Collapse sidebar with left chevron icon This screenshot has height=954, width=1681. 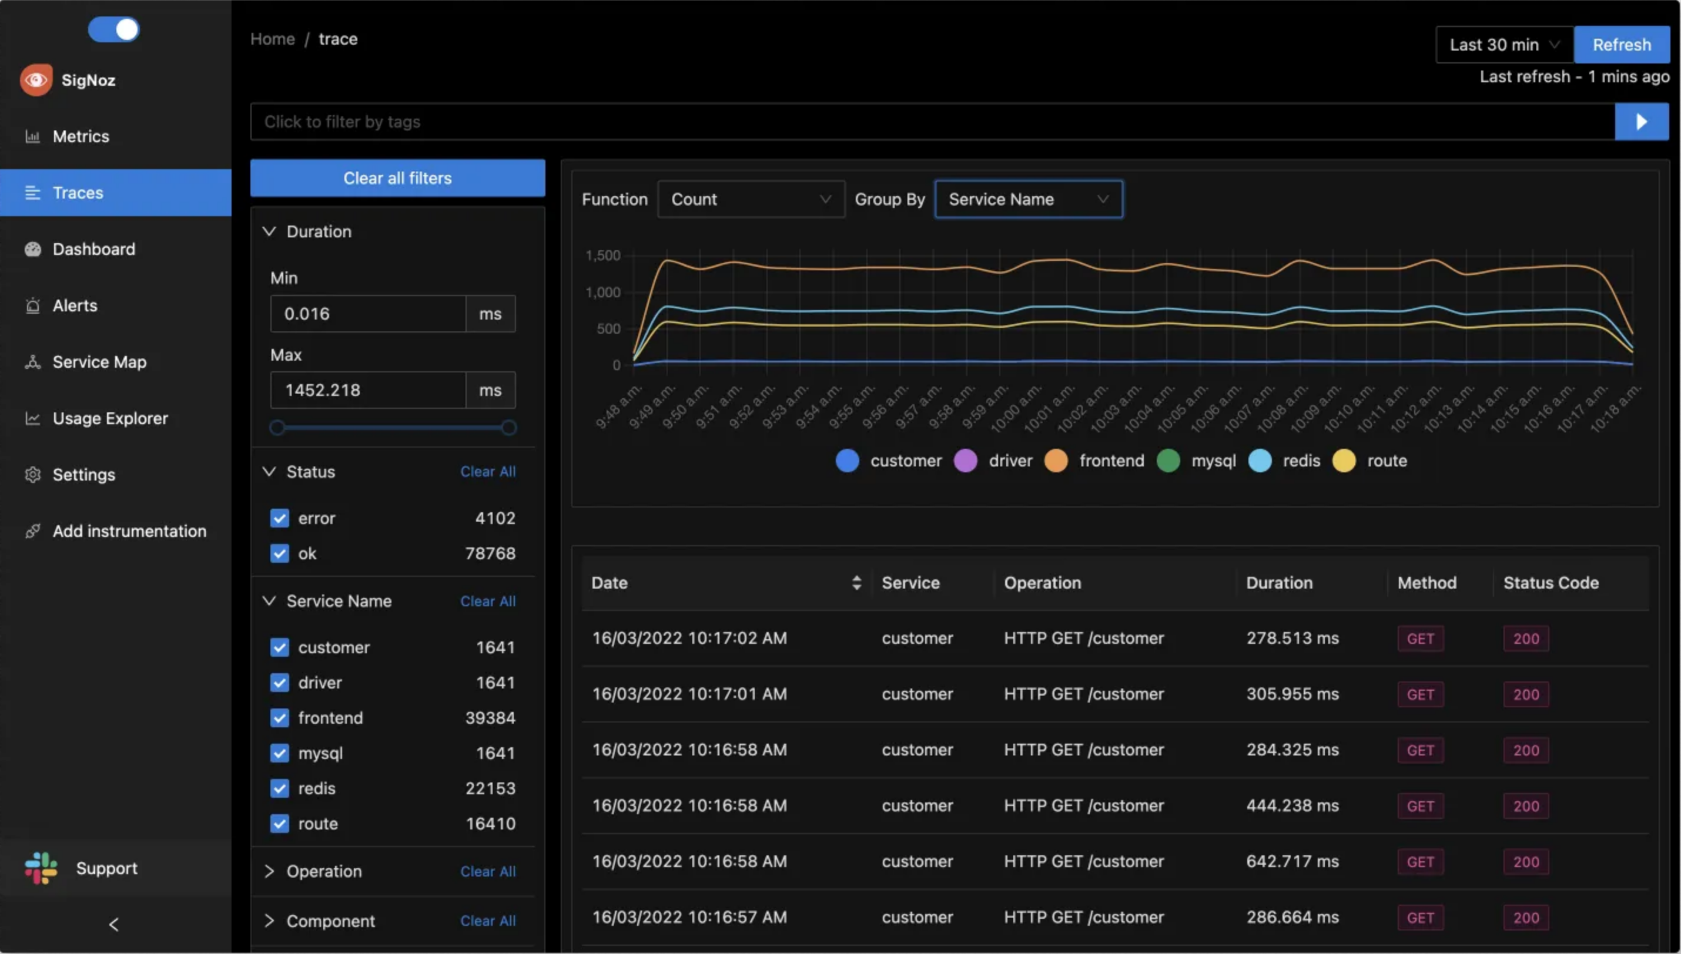point(114,925)
